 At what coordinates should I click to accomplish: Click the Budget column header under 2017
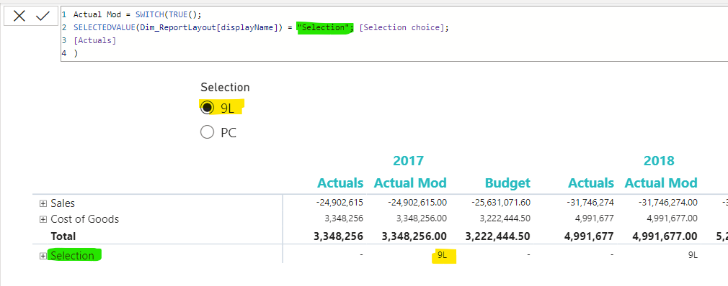[507, 183]
